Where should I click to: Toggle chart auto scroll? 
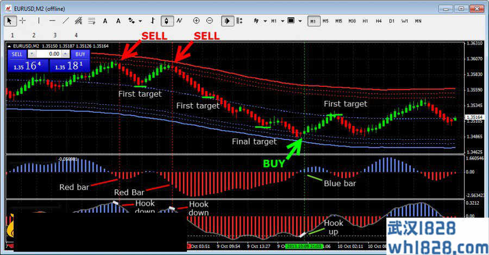pos(227,21)
